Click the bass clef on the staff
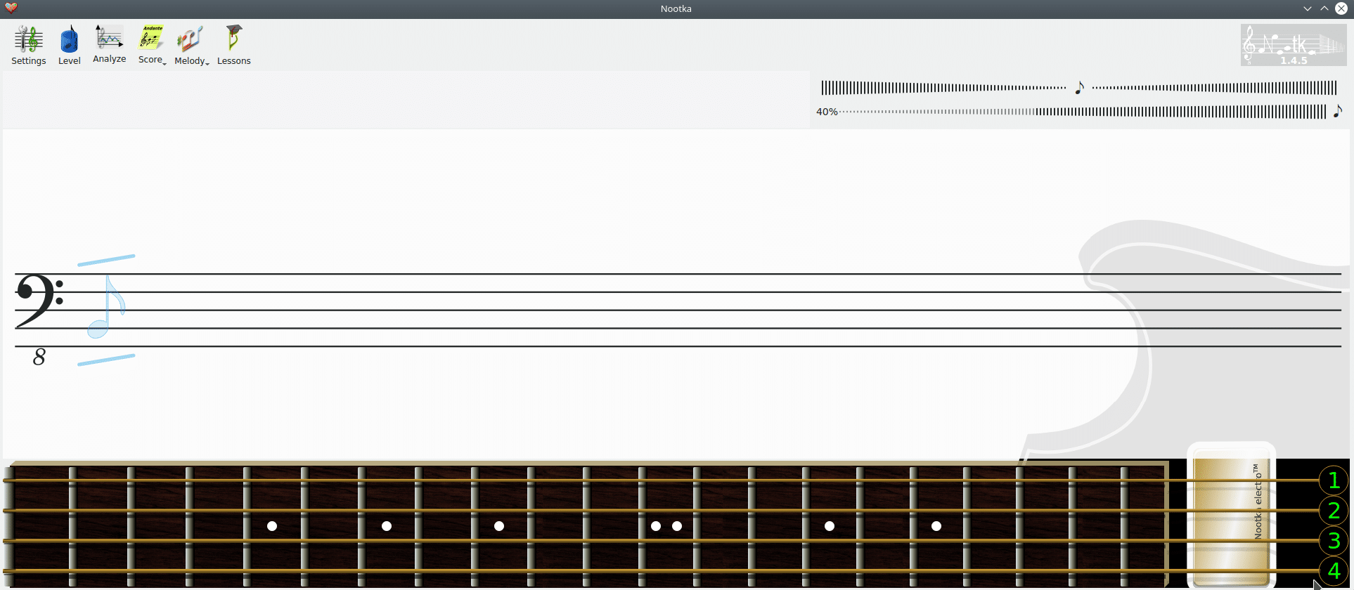The width and height of the screenshot is (1354, 590). click(x=39, y=301)
